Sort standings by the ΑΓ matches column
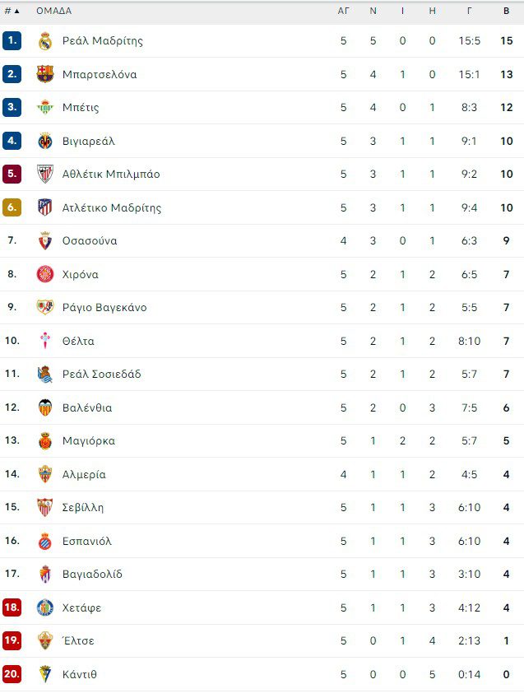The height and width of the screenshot is (698, 524). (x=344, y=12)
